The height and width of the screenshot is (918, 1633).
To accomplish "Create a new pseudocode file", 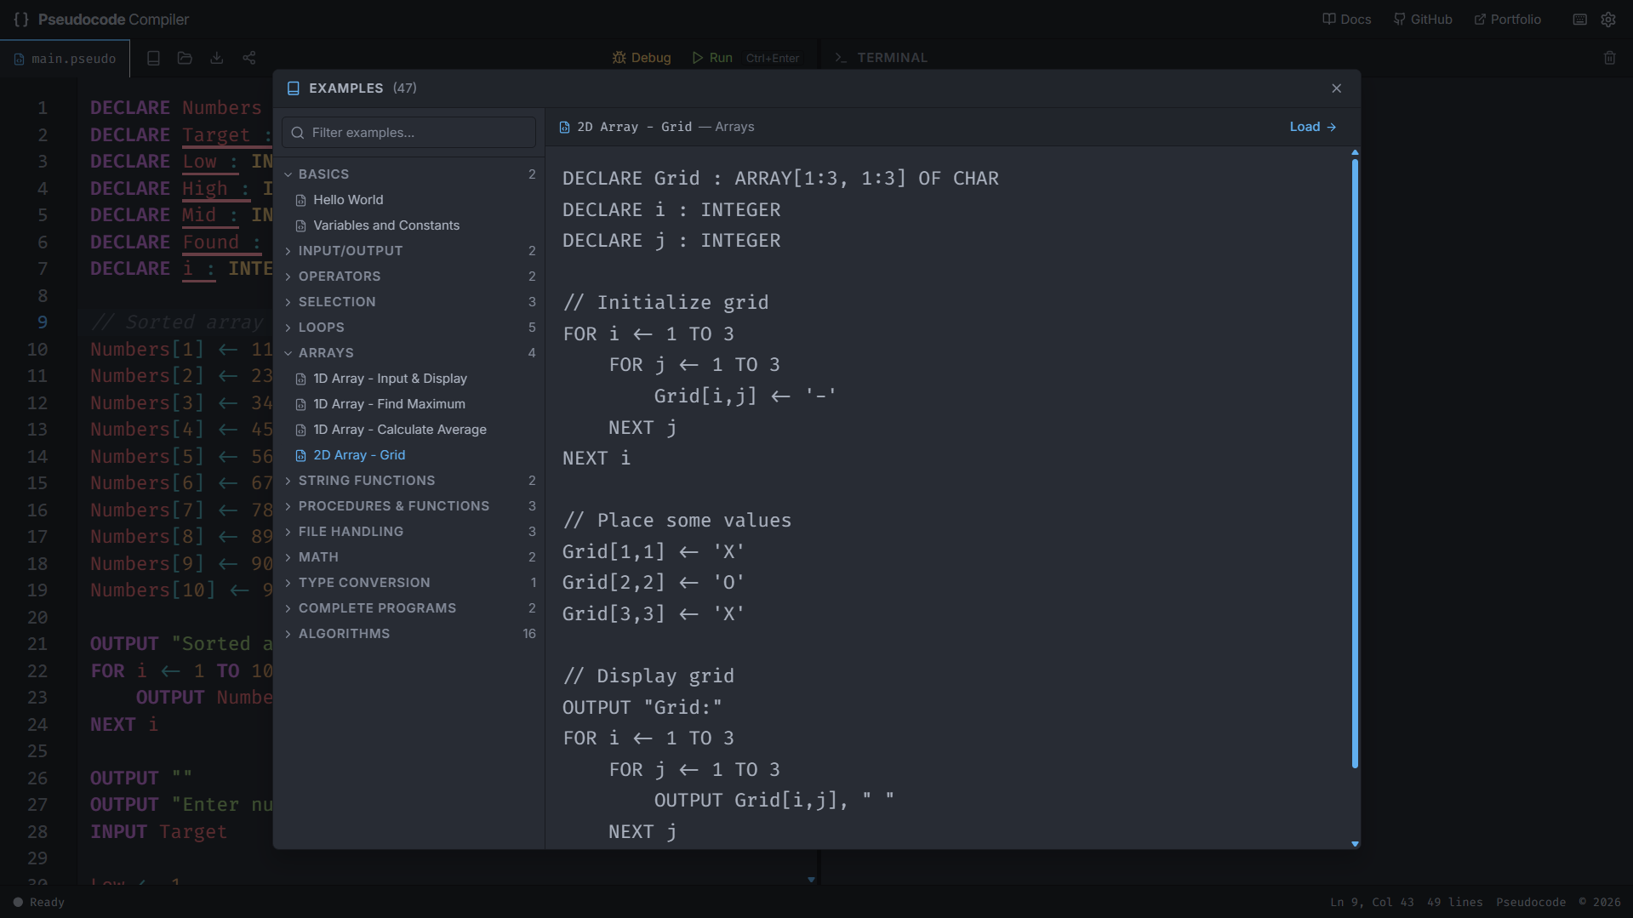I will 153,58.
